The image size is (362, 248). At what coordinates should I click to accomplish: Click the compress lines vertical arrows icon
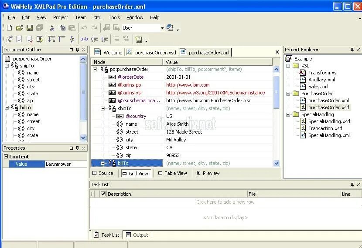click(x=72, y=39)
